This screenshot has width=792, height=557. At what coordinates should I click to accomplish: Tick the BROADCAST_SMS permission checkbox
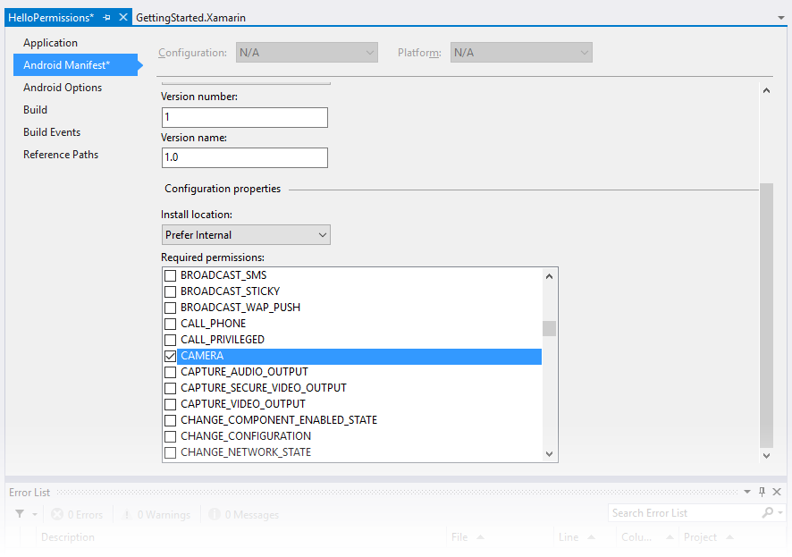171,275
